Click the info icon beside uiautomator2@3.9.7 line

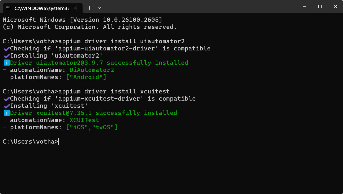pyautogui.click(x=7, y=63)
